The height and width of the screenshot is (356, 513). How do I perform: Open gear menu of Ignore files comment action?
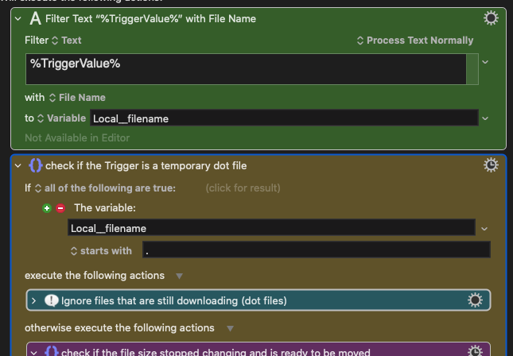[476, 300]
